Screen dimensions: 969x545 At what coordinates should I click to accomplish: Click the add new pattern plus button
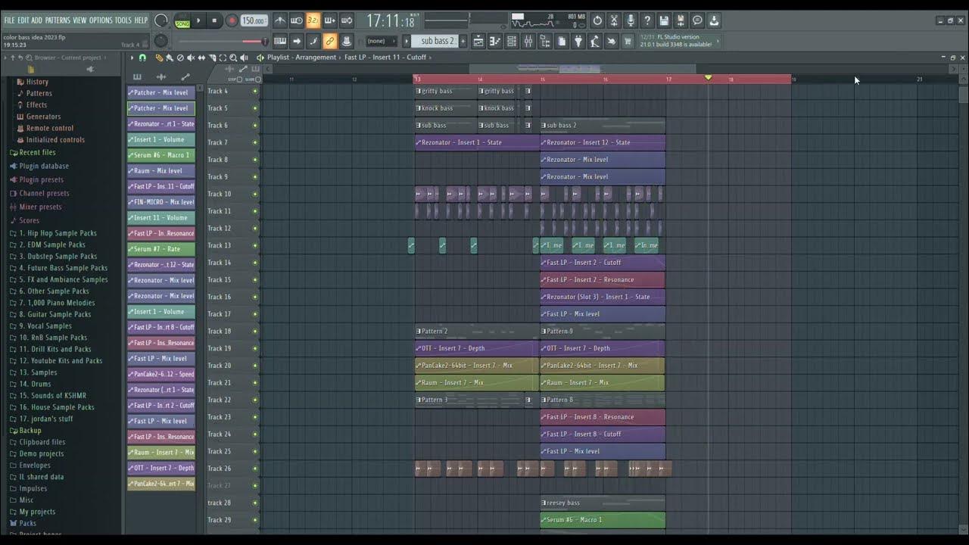[x=463, y=41]
